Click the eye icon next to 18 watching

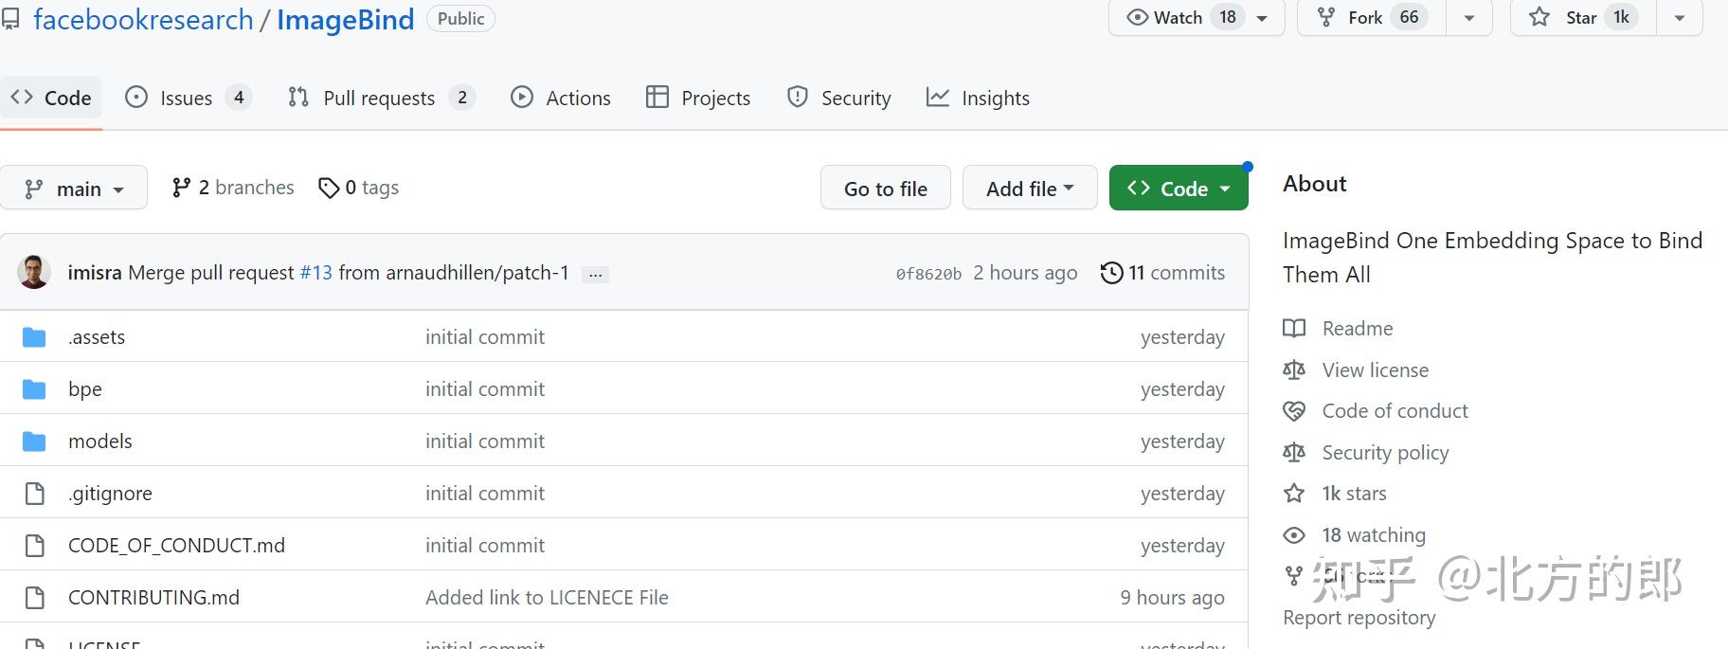(x=1294, y=535)
